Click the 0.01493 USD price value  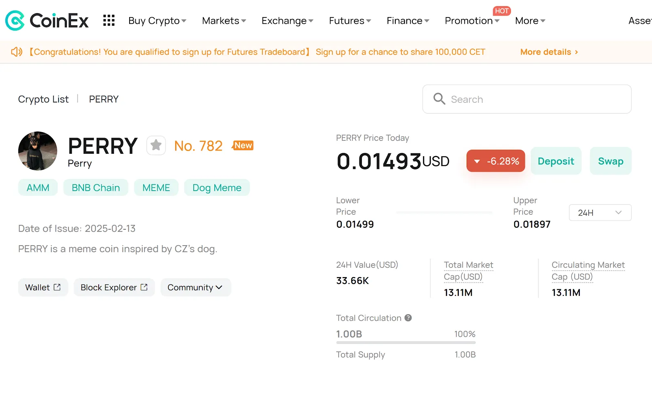pyautogui.click(x=393, y=161)
